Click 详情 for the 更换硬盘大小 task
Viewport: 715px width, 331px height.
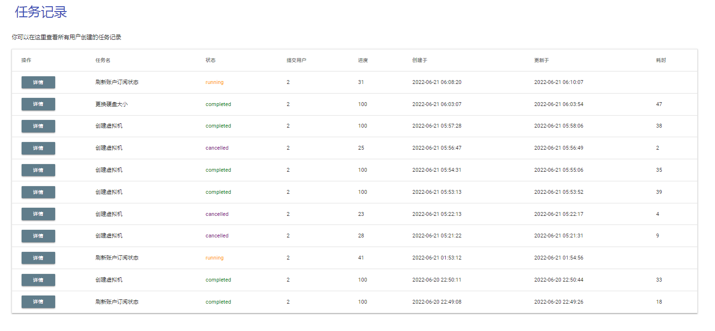[x=38, y=104]
